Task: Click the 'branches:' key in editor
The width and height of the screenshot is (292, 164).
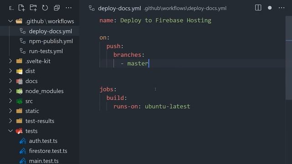Action: pyautogui.click(x=129, y=55)
